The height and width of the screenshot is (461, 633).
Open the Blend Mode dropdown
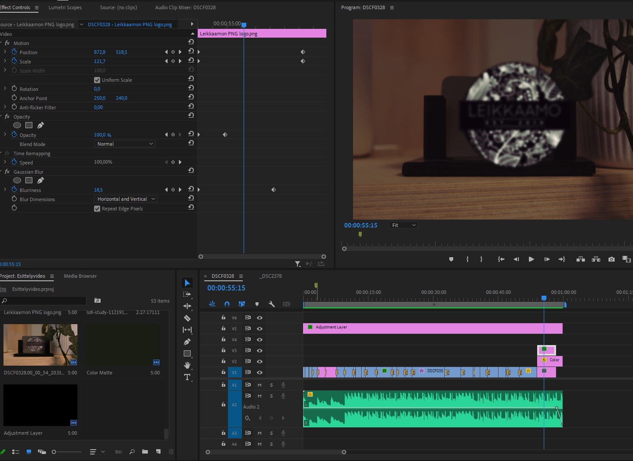tap(125, 144)
